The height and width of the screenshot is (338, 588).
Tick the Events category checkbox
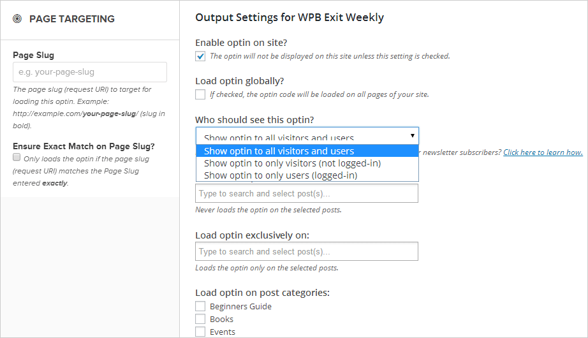pos(200,332)
